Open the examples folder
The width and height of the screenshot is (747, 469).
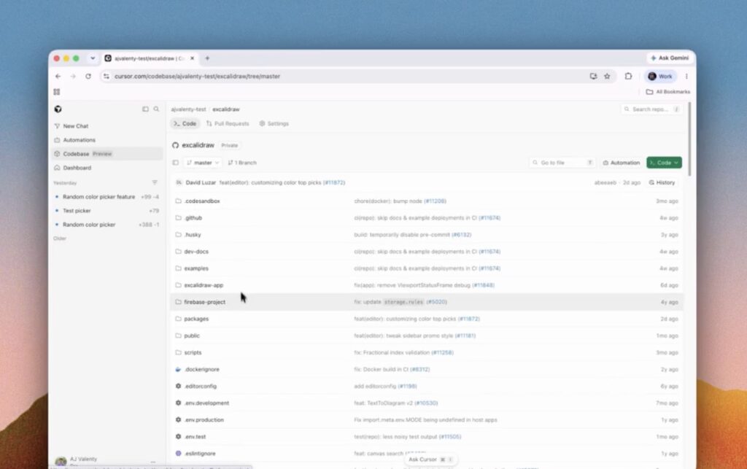(x=196, y=268)
